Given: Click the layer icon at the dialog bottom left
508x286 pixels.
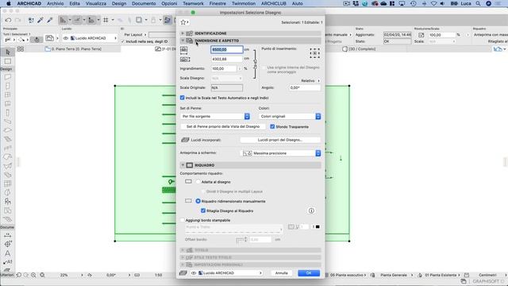Looking at the screenshot, I should click(183, 273).
